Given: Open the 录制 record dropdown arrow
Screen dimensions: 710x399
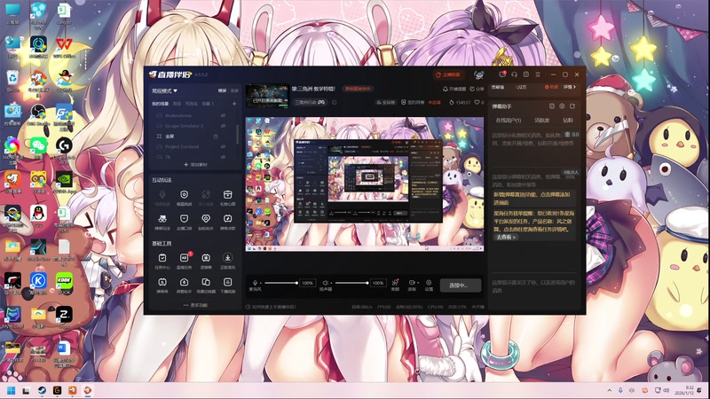Looking at the screenshot, I should (x=417, y=283).
